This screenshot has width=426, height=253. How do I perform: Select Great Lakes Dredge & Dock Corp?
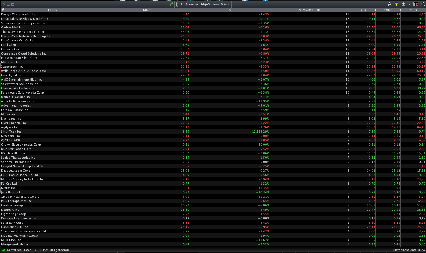(x=213, y=19)
